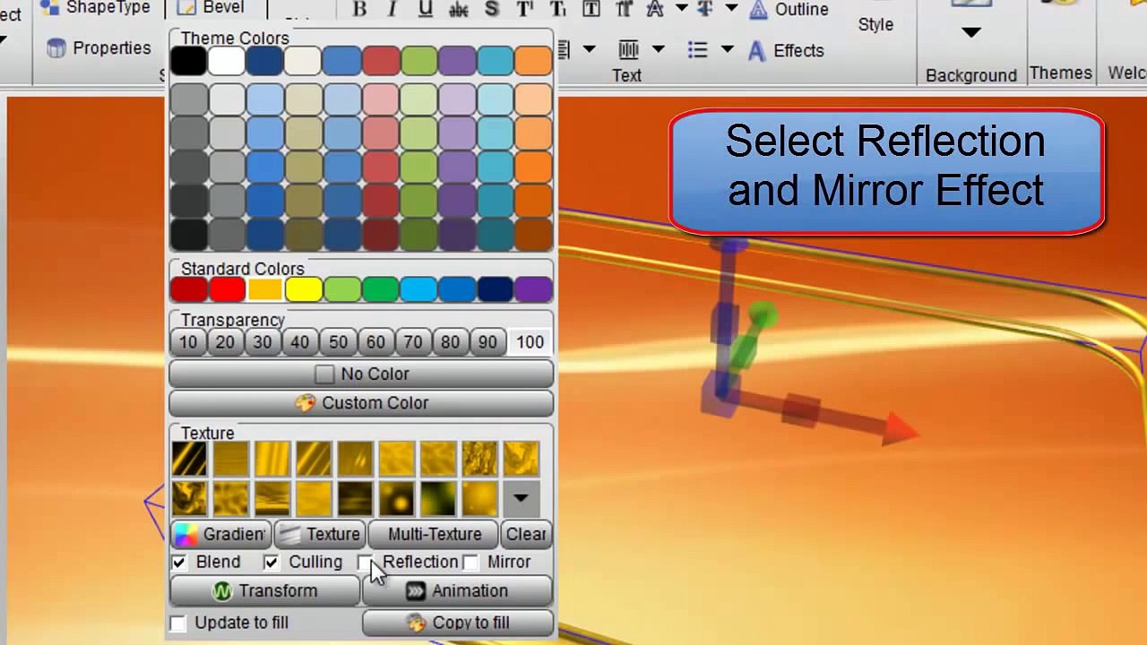Open dropdown right of stylized A icon

[x=682, y=9]
